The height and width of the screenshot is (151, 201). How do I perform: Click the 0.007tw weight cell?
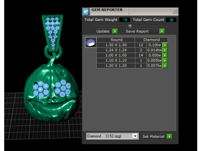[155, 65]
